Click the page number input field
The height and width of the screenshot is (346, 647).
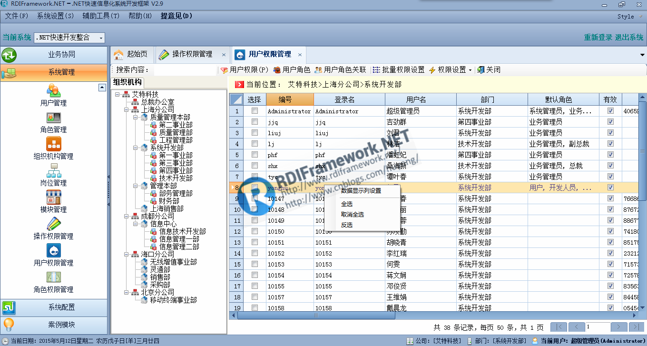[598, 327]
